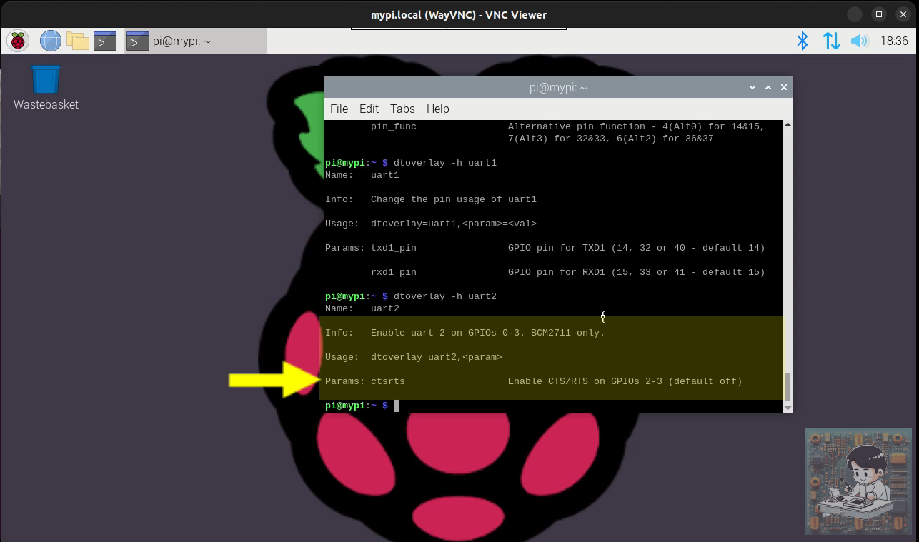Click the 'txd1_pin' parameter text
Image resolution: width=919 pixels, height=542 pixels.
tap(394, 248)
